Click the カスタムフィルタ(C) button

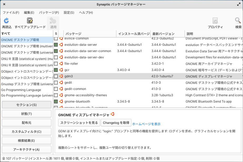click(27, 132)
